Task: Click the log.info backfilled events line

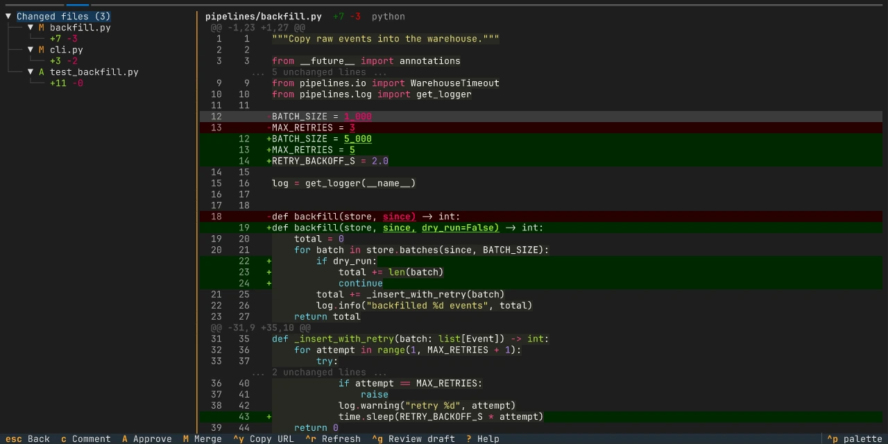Action: point(541,305)
